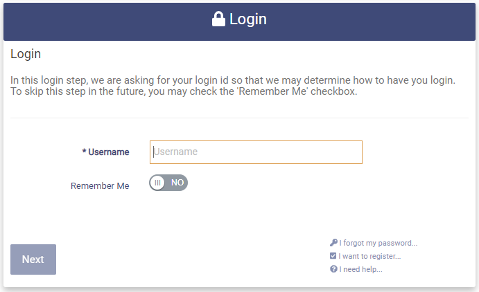Follow the 'I want to register...' link

coord(369,256)
